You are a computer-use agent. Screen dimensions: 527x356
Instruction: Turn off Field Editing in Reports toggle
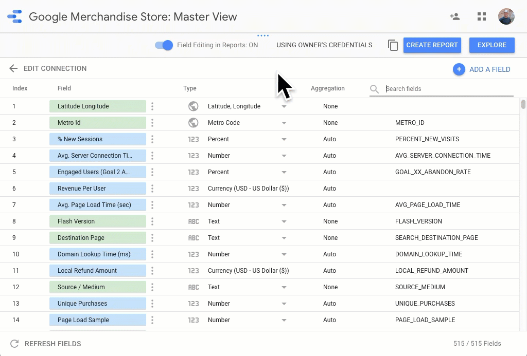pyautogui.click(x=164, y=45)
